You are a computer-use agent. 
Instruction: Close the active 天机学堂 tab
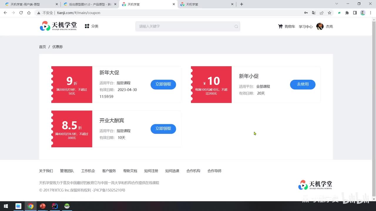coord(174,4)
